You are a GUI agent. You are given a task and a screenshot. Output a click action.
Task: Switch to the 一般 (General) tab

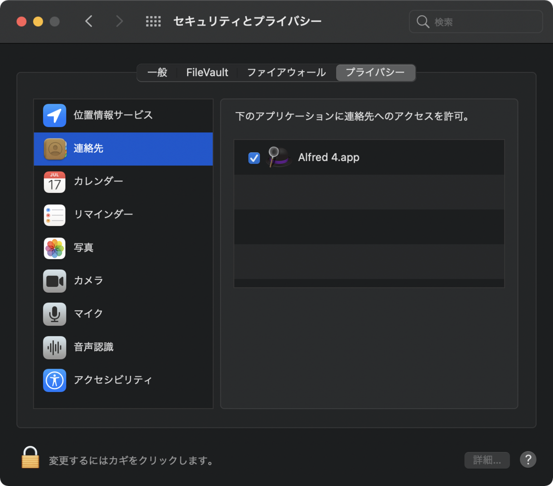tap(157, 72)
